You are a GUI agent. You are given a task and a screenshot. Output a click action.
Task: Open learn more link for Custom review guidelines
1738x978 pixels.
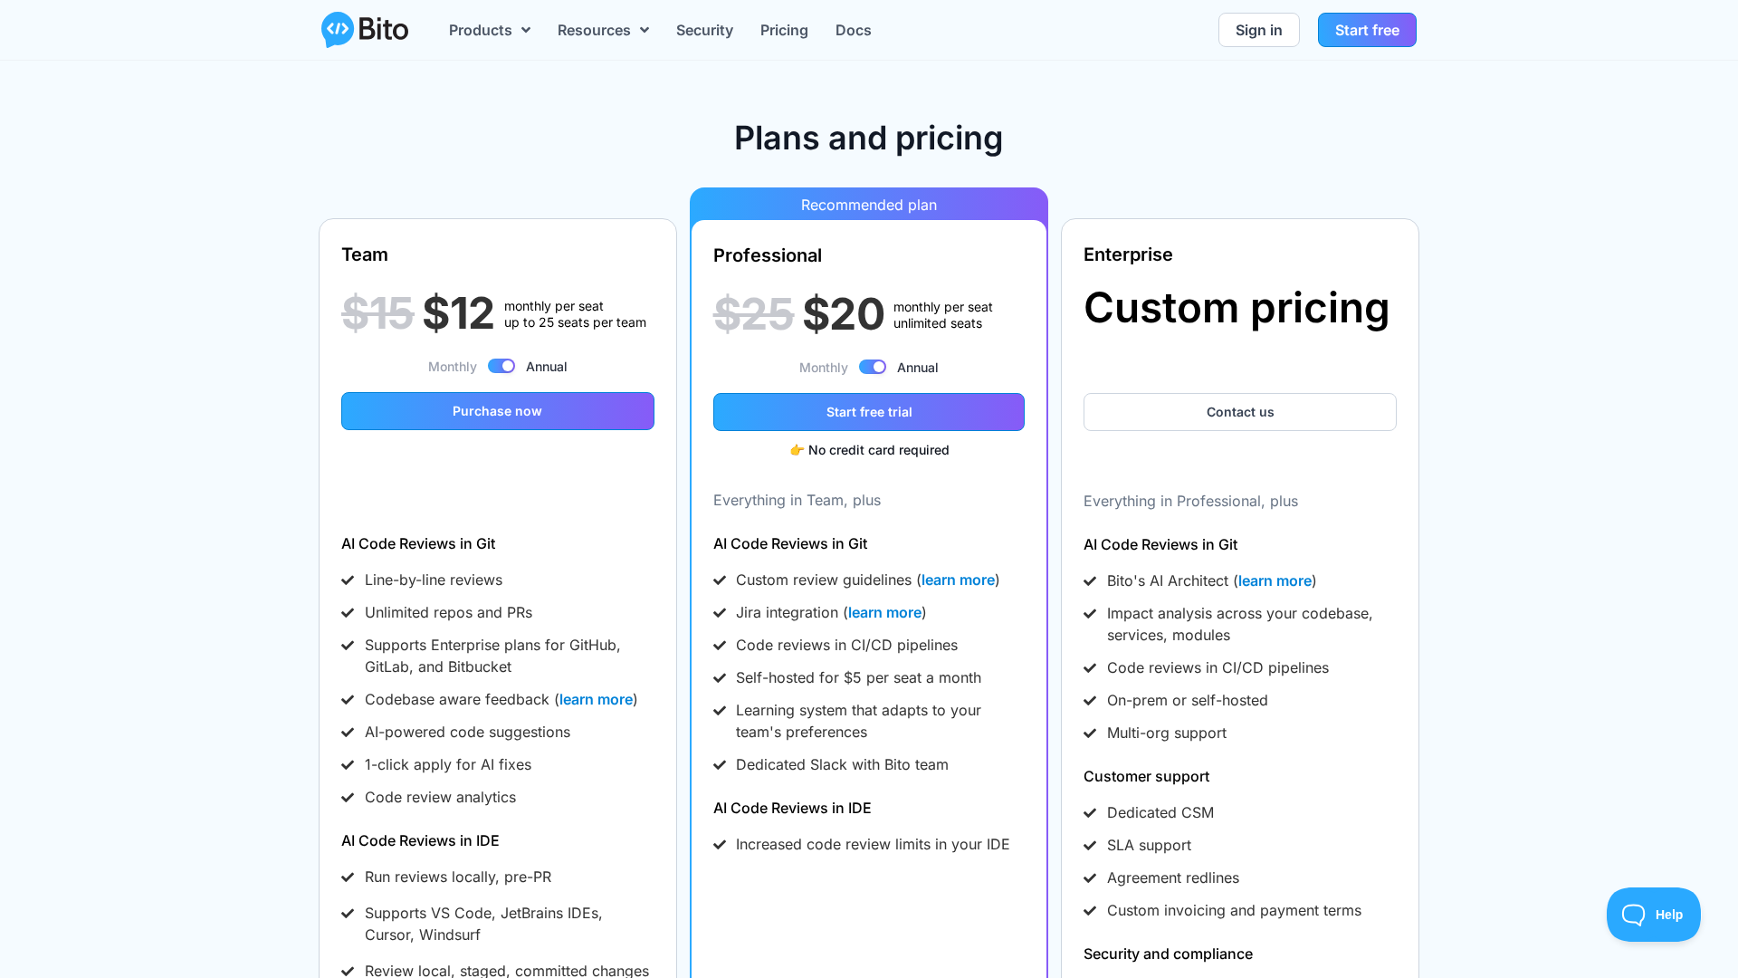click(958, 580)
